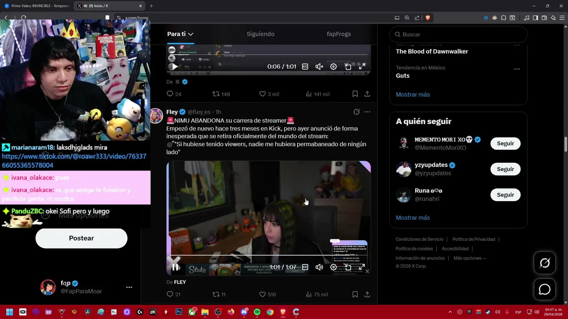Pause the Fley video
This screenshot has width=568, height=319.
tap(175, 267)
